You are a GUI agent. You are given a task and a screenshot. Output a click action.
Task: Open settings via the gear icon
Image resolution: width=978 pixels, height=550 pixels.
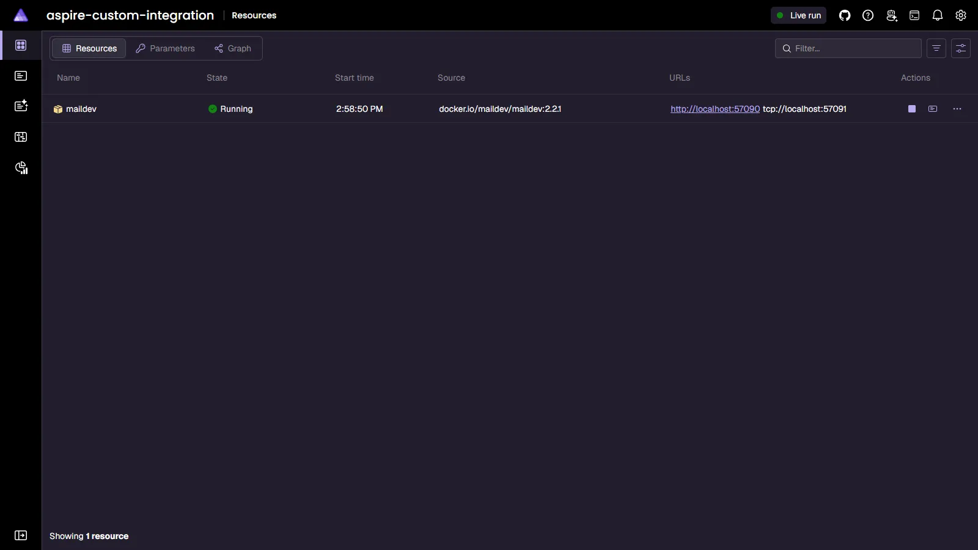pyautogui.click(x=961, y=15)
